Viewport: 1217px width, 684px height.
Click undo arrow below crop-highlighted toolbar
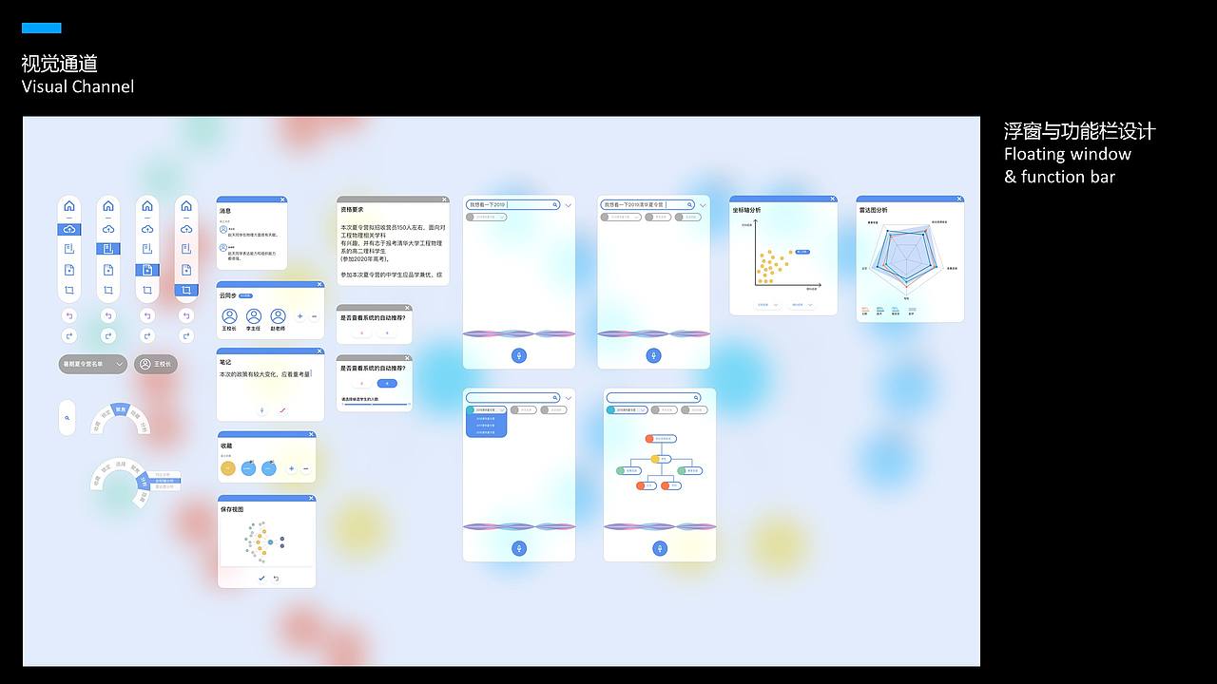pos(186,315)
